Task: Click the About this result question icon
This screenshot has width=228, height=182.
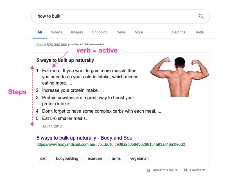Action: pos(148,170)
